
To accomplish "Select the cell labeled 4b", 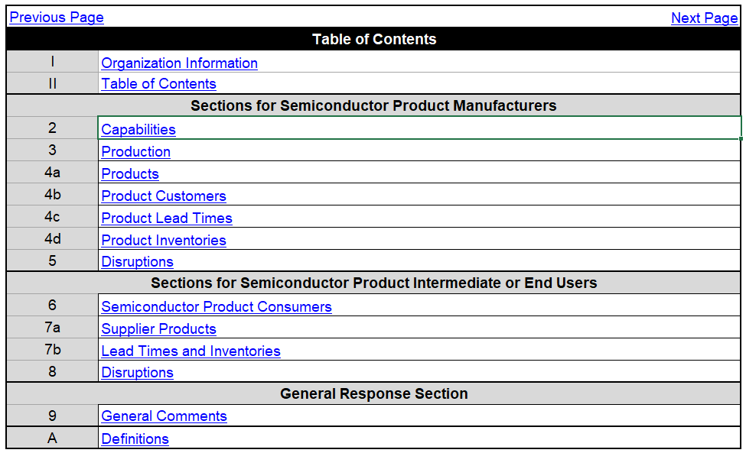I will click(x=52, y=195).
